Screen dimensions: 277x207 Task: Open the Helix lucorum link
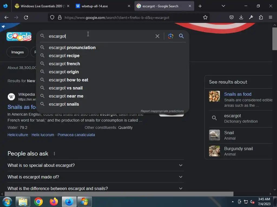click(x=43, y=135)
